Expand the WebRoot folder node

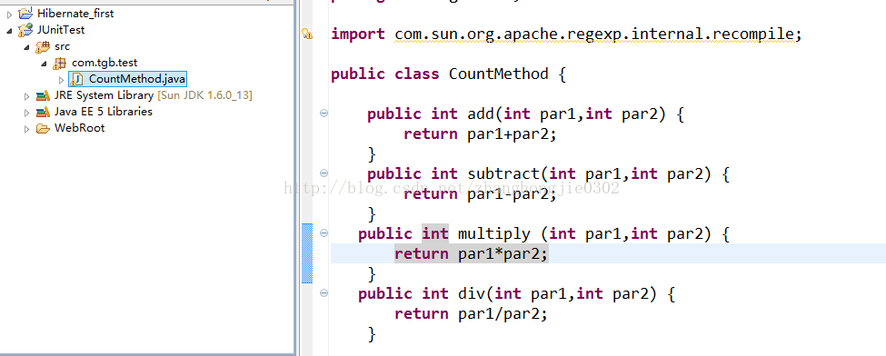26,129
